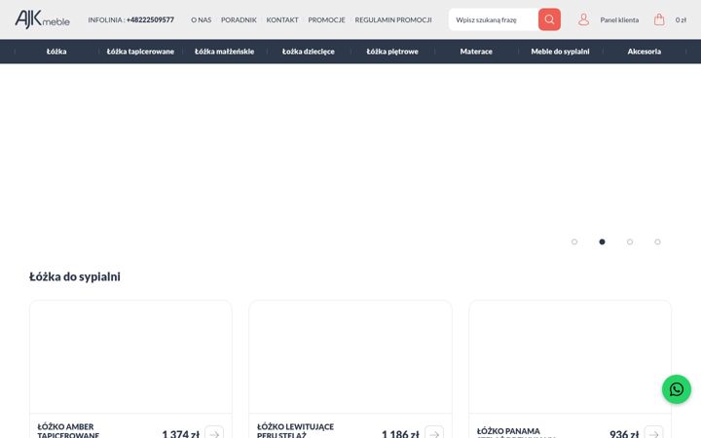
Task: Select first slider pagination dot
Action: (x=574, y=241)
